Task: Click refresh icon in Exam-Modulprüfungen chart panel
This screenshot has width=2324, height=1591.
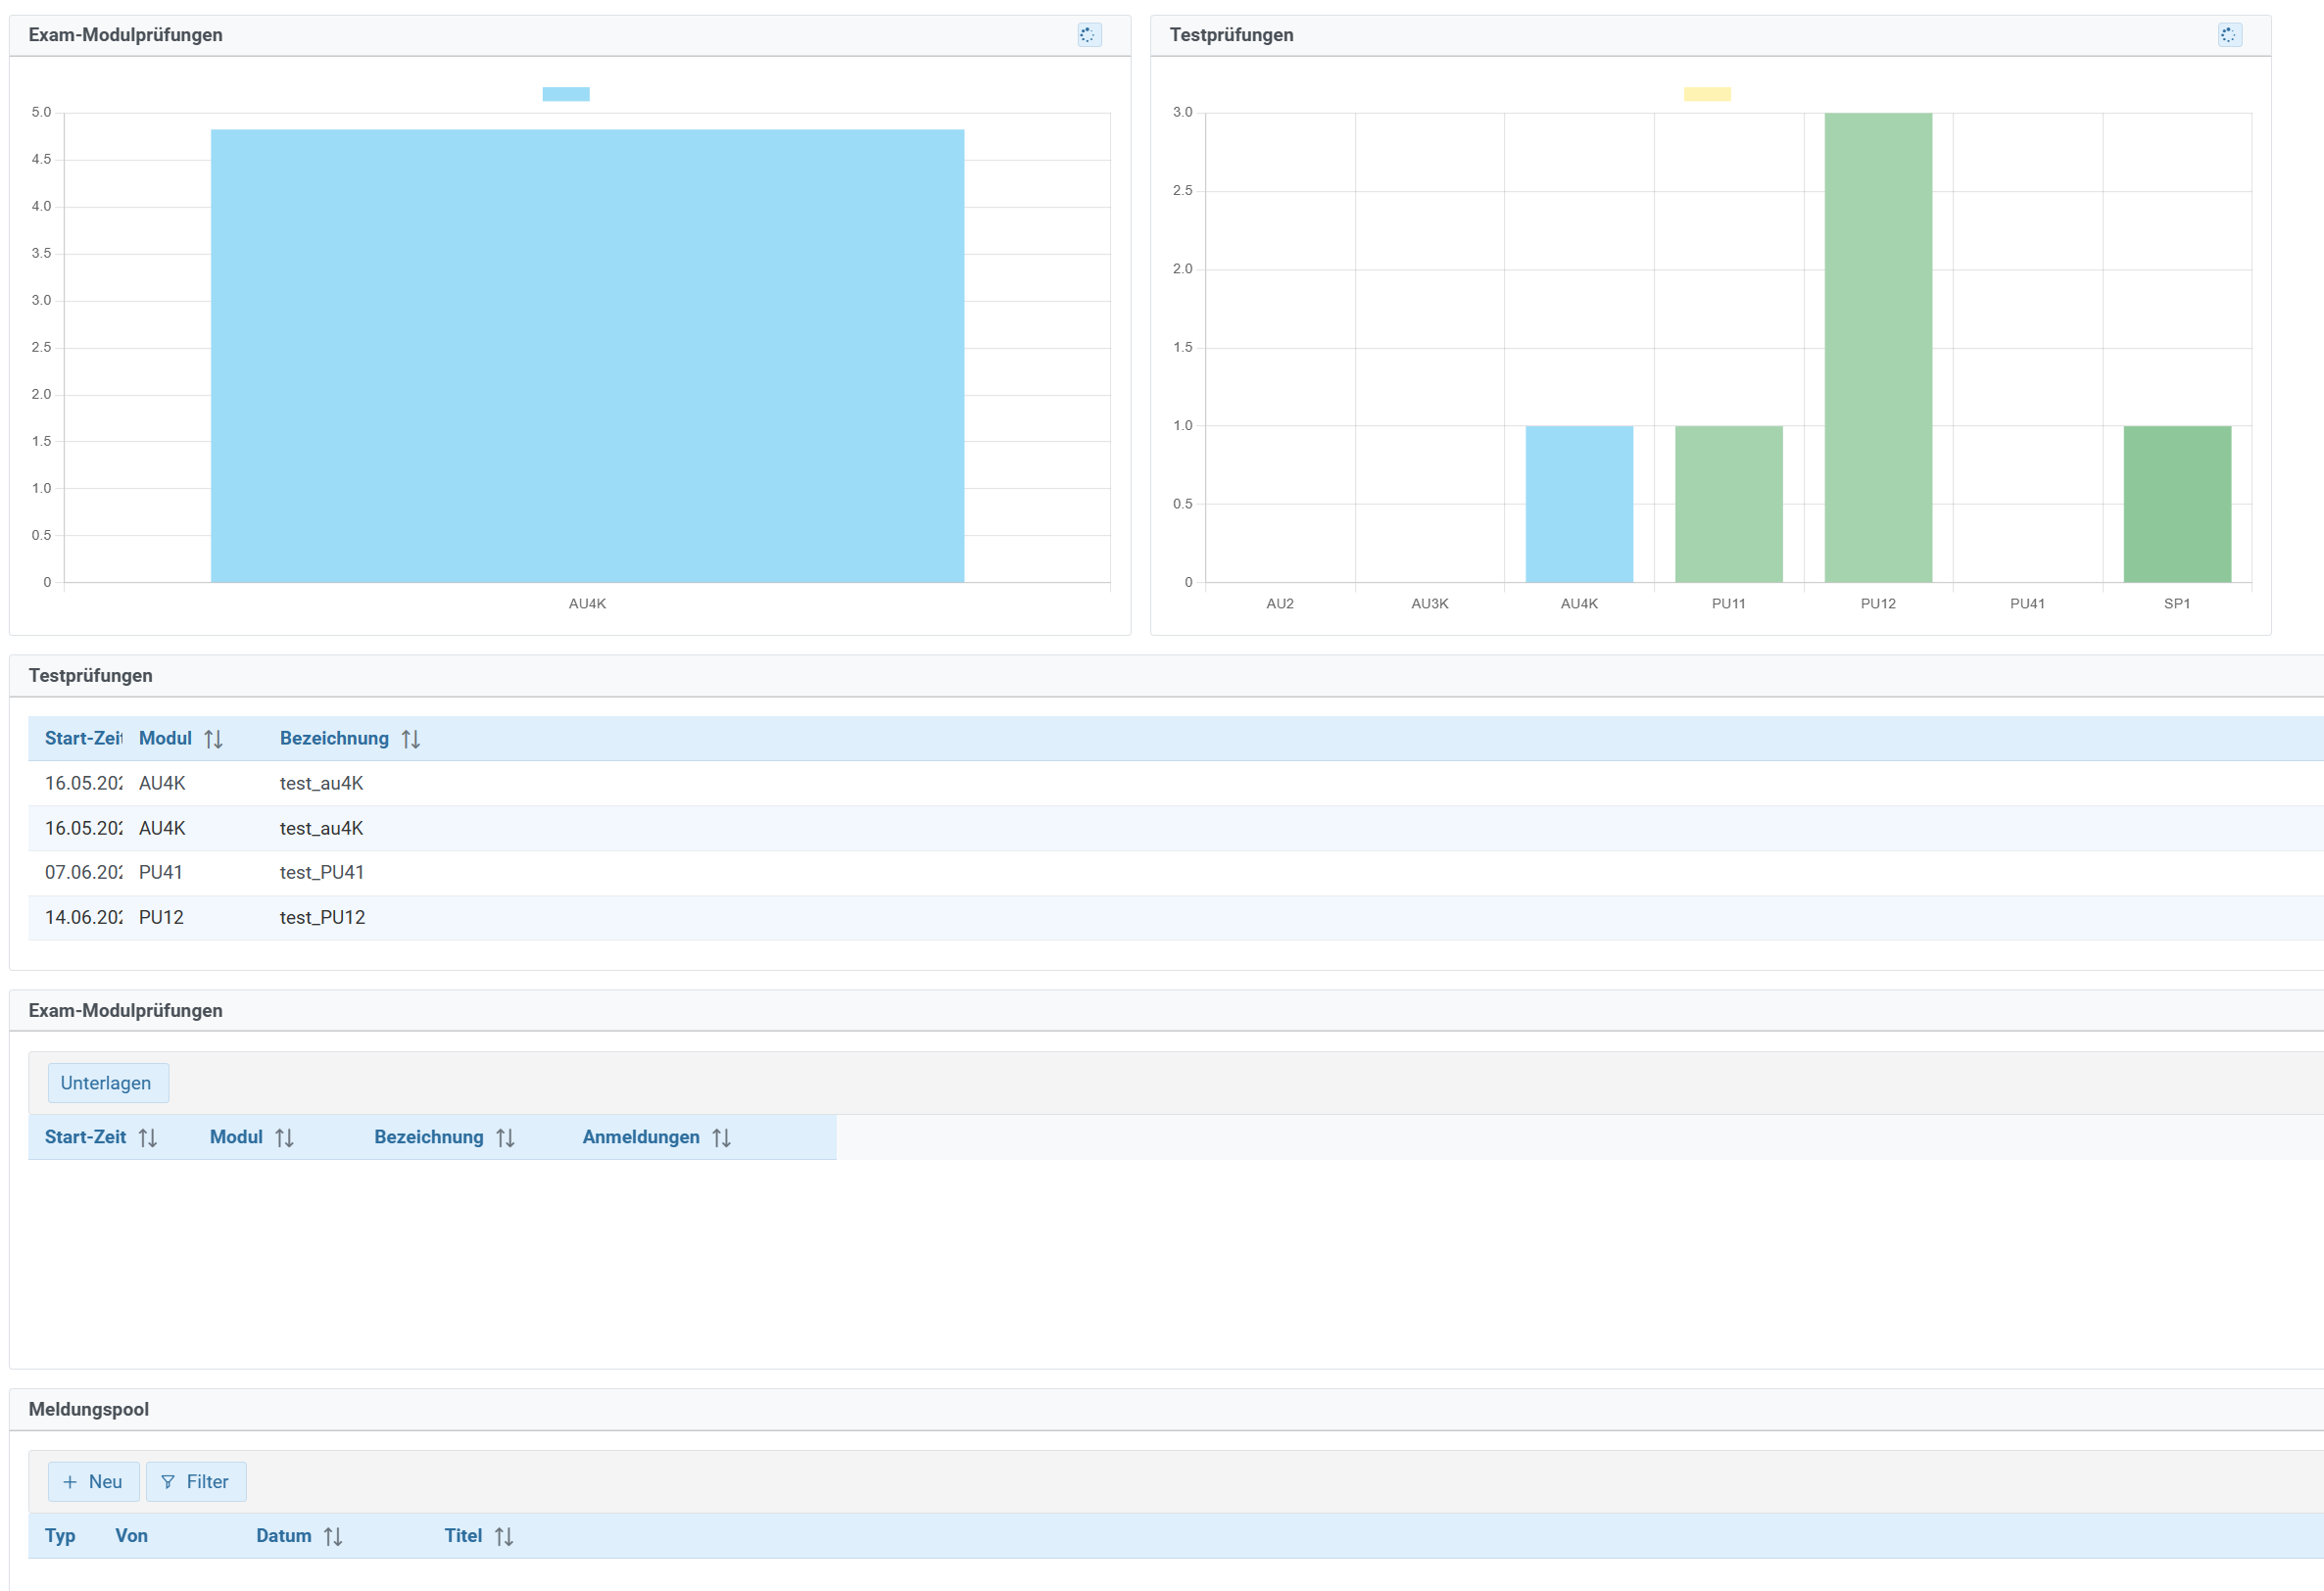Action: pyautogui.click(x=1089, y=35)
